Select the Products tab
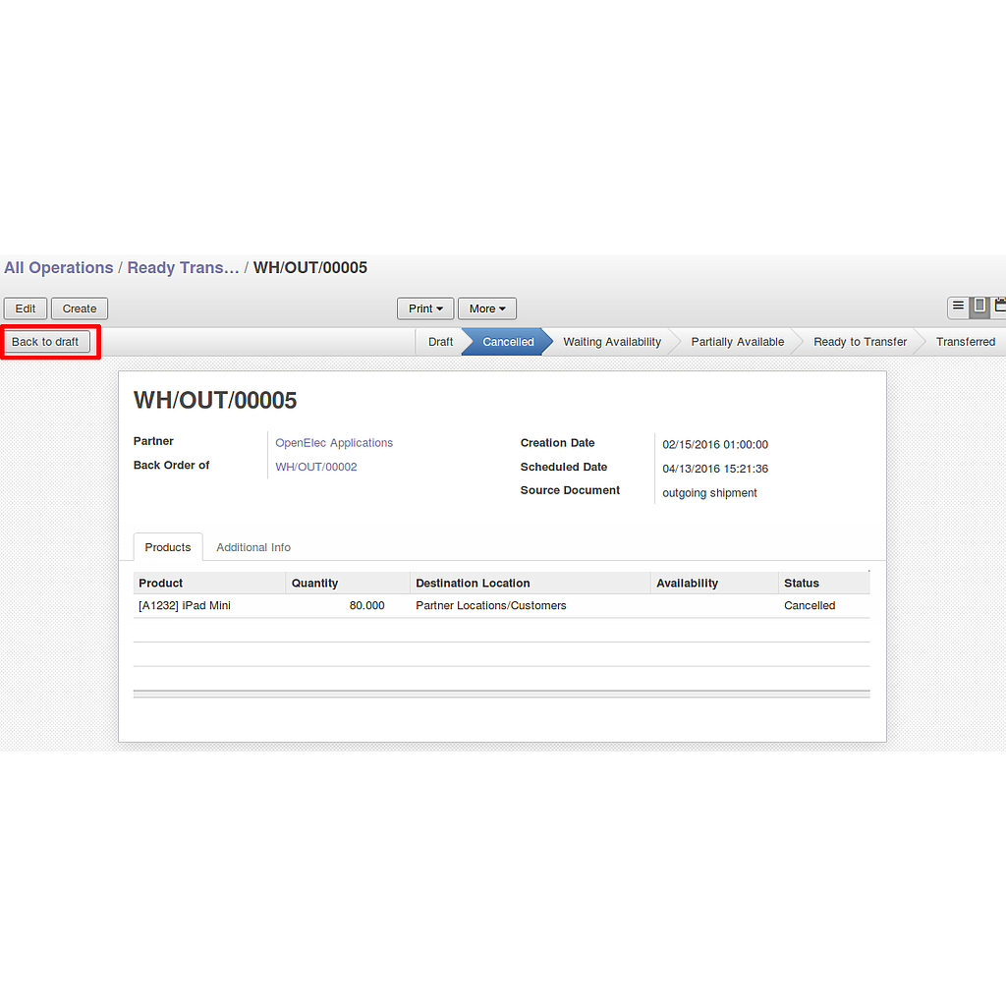Image resolution: width=1006 pixels, height=1006 pixels. pyautogui.click(x=168, y=547)
